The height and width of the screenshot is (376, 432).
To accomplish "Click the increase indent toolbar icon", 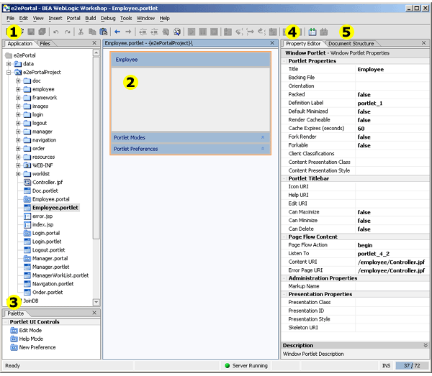I will click(x=154, y=32).
